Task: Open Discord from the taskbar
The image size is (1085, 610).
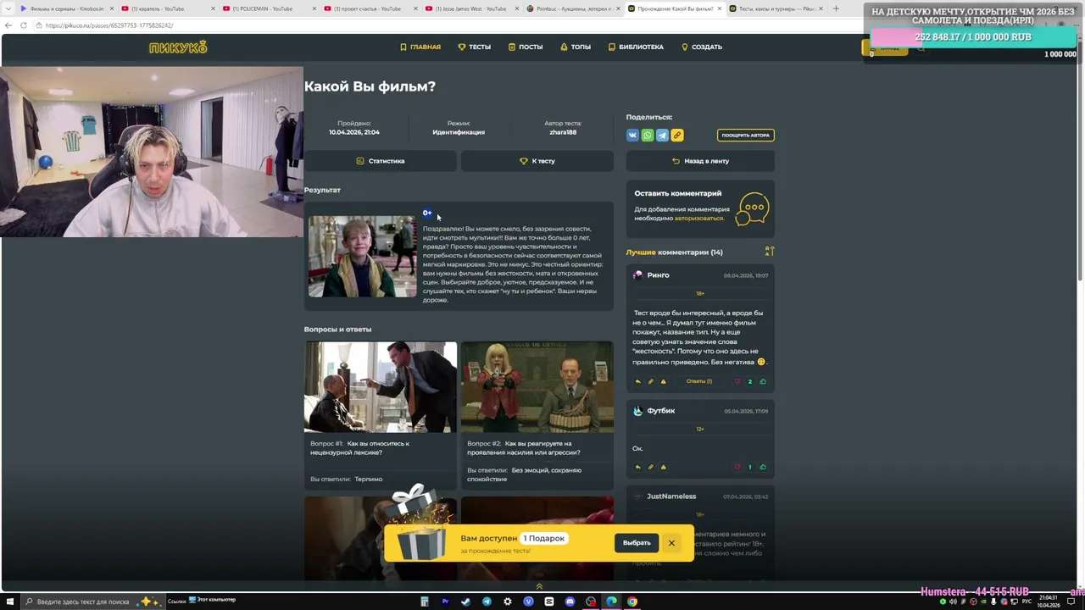Action: [x=570, y=602]
